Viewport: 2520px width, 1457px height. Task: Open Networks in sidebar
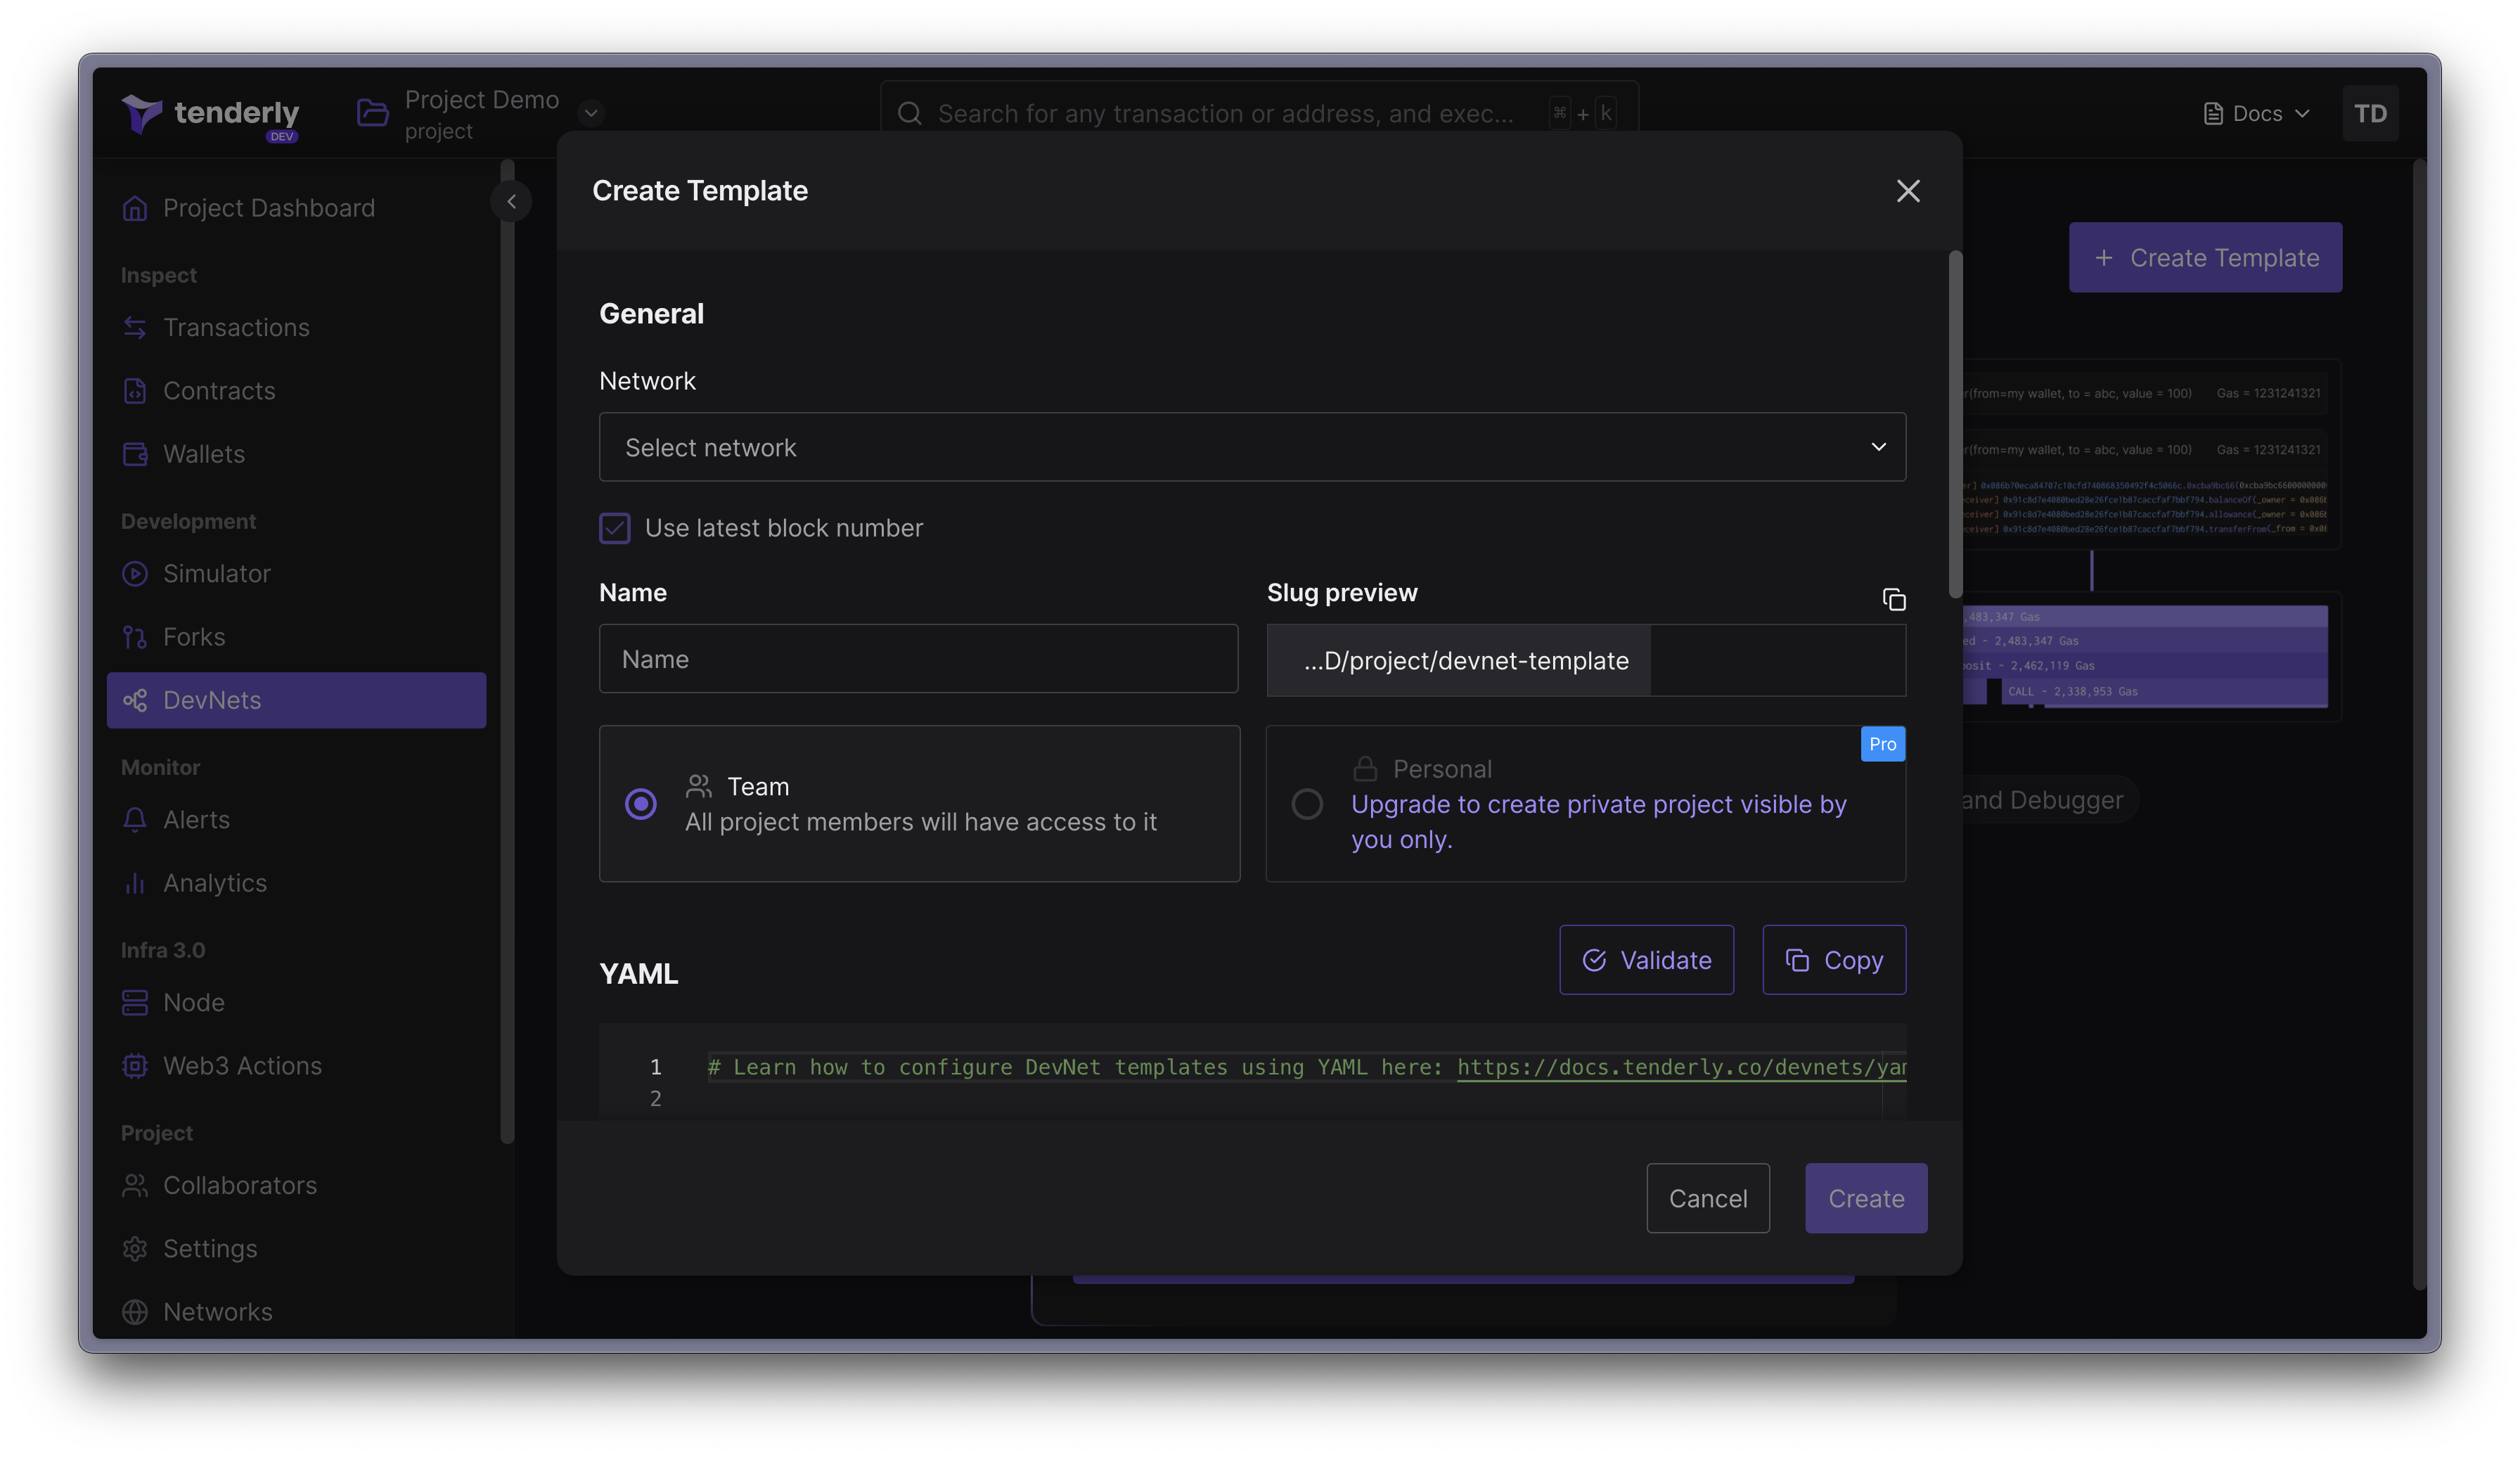pos(296,1312)
